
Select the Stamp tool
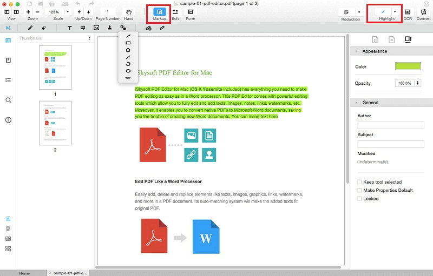click(x=110, y=28)
